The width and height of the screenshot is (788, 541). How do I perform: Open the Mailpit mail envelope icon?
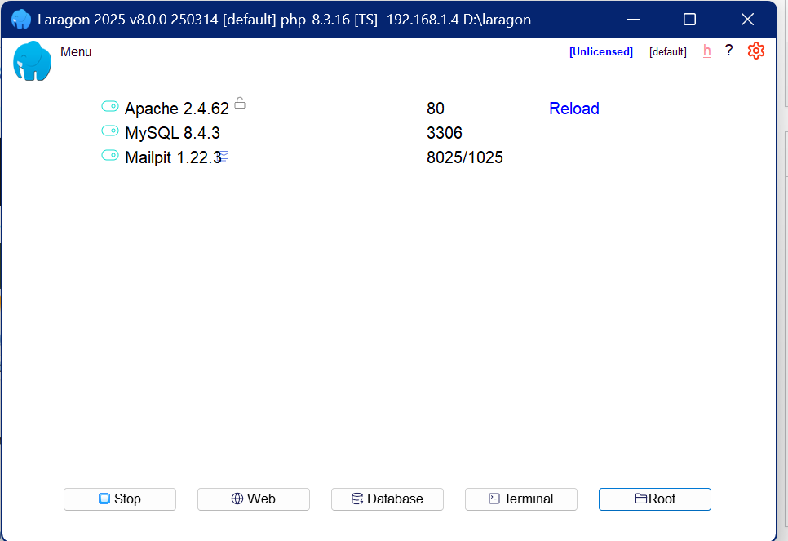[x=224, y=155]
